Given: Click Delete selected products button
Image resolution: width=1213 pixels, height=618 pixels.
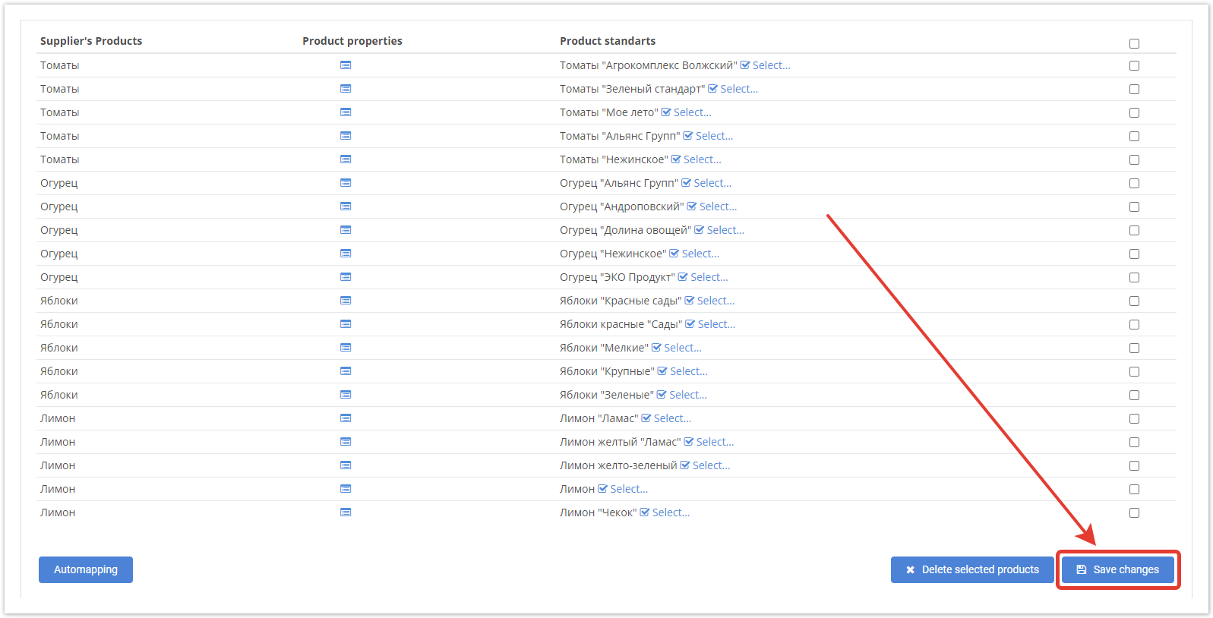Looking at the screenshot, I should [x=972, y=569].
